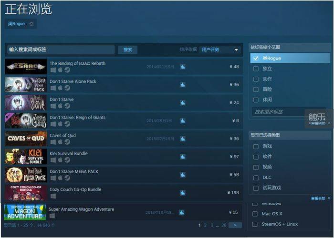Click Apple icon under Klei Survival Bundle
Screen dimensions: 334x238
pos(60,160)
